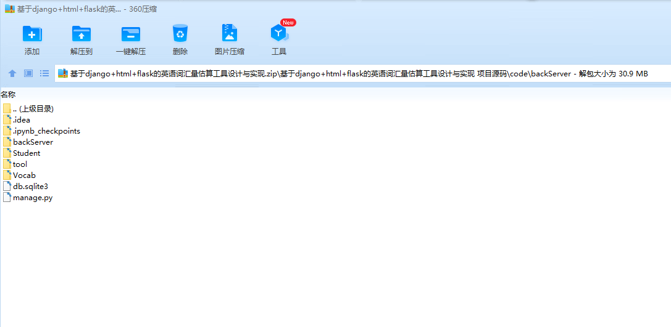The width and height of the screenshot is (671, 327).
Task: Select the 'Vocab' name text
Action: coord(25,176)
